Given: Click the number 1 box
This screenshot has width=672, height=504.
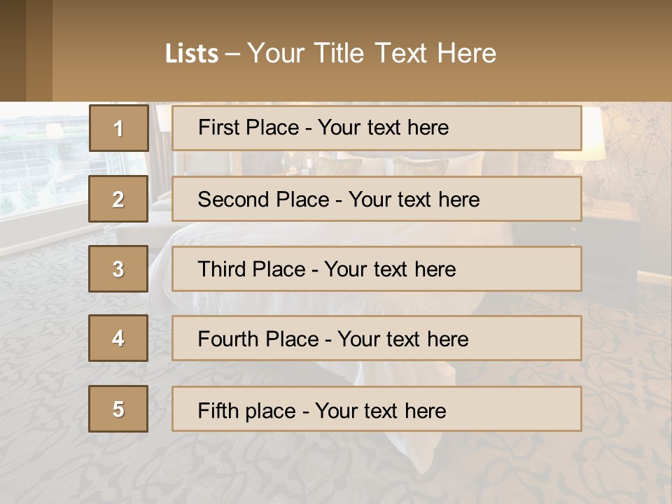Looking at the screenshot, I should pos(118,128).
